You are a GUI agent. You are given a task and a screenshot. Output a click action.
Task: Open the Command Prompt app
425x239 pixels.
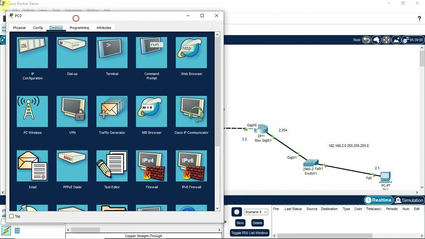pos(151,53)
